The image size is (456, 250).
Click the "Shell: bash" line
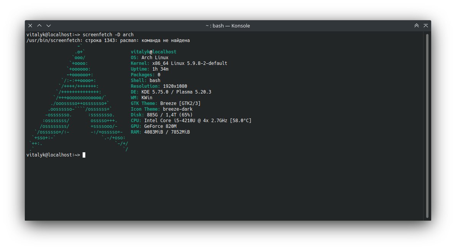pyautogui.click(x=145, y=80)
